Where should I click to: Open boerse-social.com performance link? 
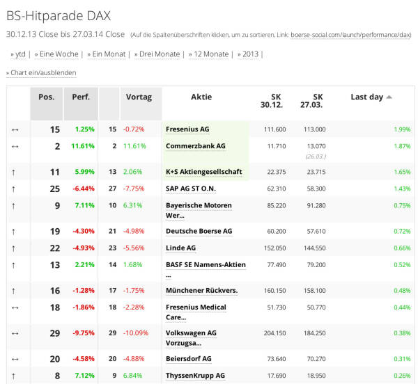click(x=350, y=34)
